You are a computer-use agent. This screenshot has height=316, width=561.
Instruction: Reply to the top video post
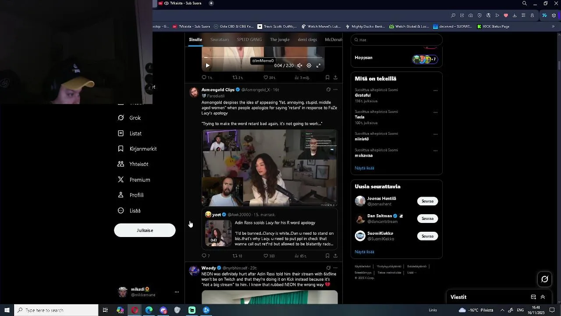[206, 77]
